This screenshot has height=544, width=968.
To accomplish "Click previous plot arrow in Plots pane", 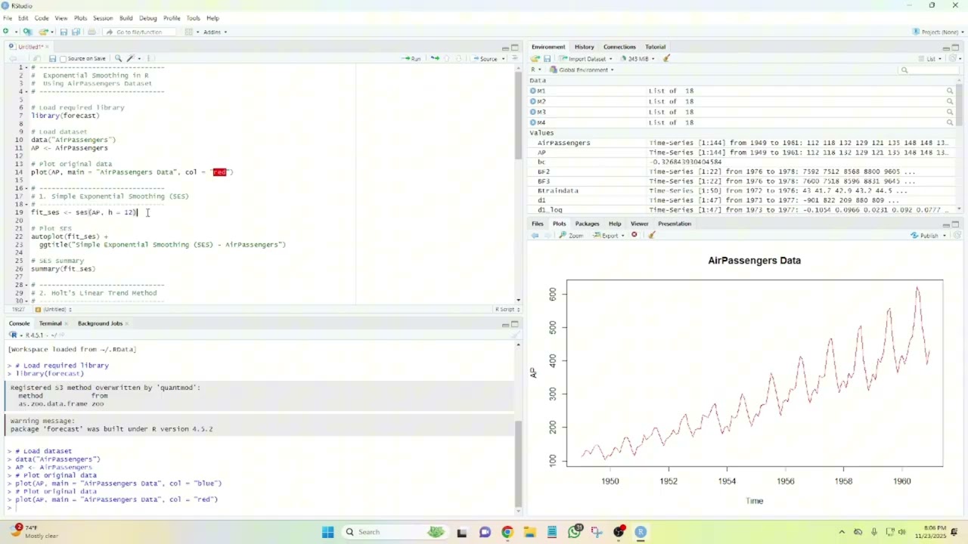I will click(x=535, y=235).
